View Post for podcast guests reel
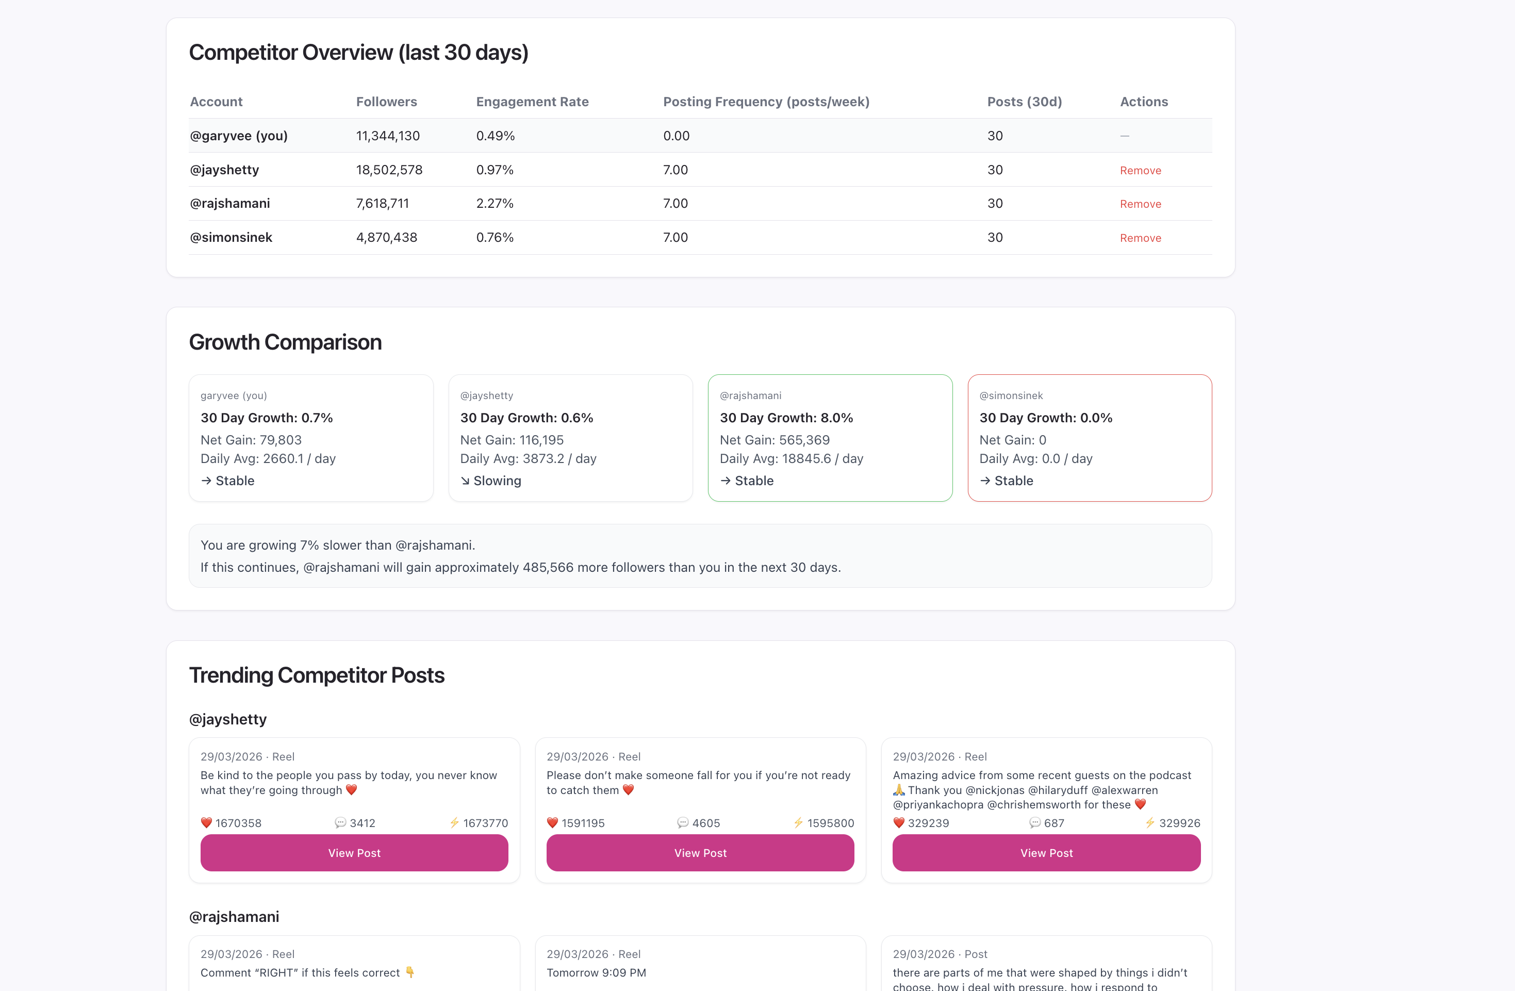 (x=1046, y=852)
